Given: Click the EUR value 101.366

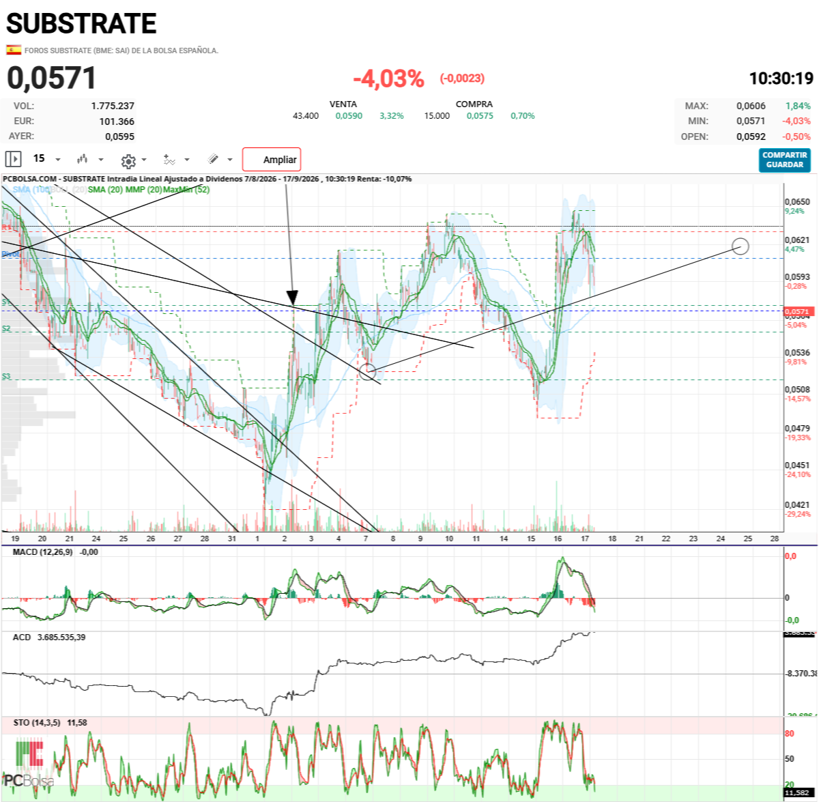Looking at the screenshot, I should point(117,121).
